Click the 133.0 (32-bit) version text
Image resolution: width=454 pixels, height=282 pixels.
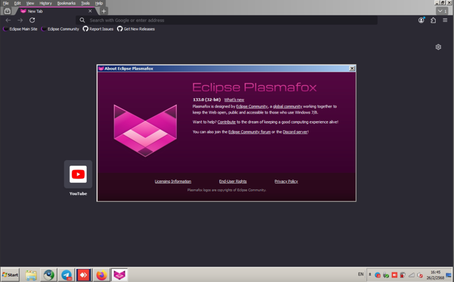point(207,100)
